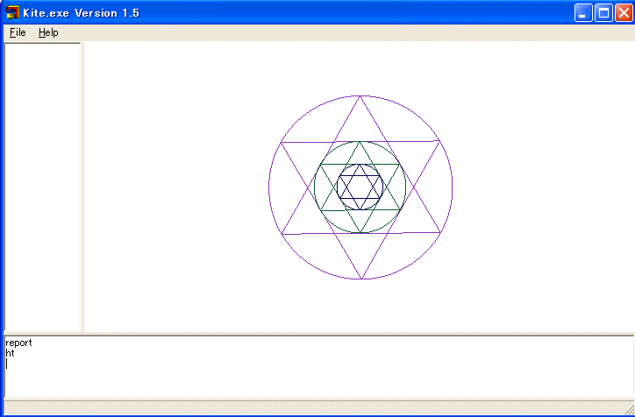Screen dimensions: 635x417
Task: Click the window resize grip corner
Action: [x=629, y=409]
